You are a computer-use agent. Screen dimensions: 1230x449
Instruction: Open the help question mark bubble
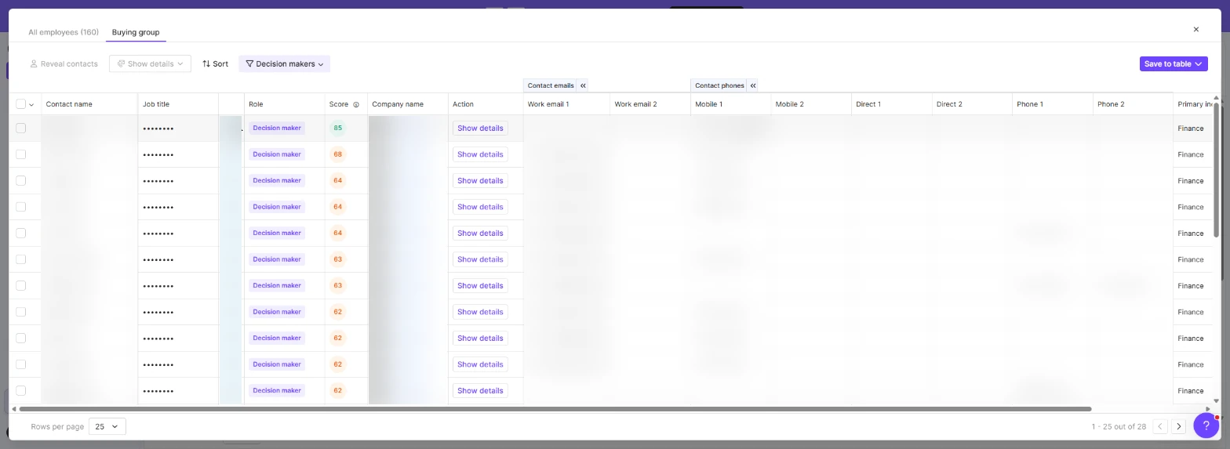(x=1206, y=425)
